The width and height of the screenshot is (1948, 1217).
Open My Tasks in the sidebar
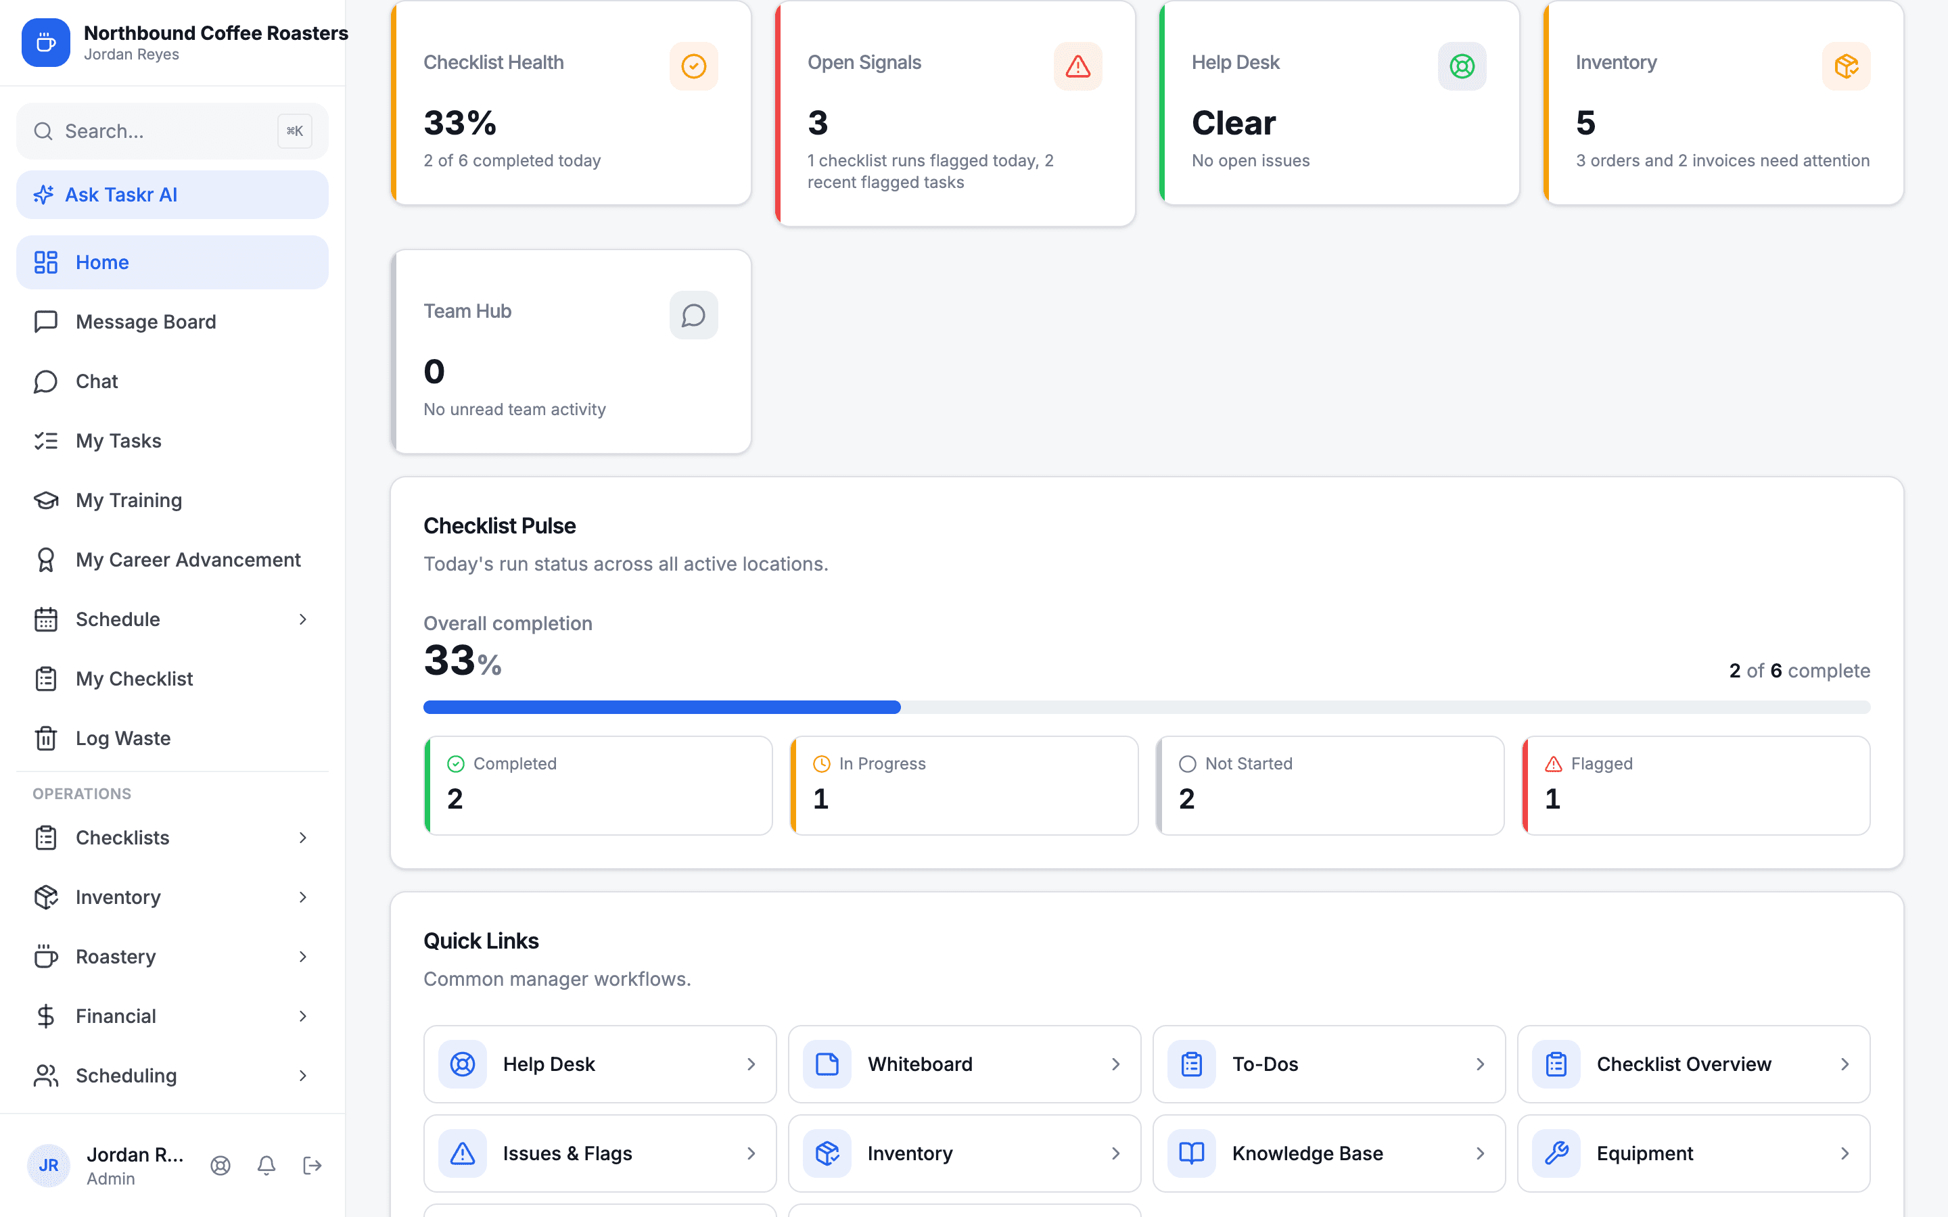(172, 441)
